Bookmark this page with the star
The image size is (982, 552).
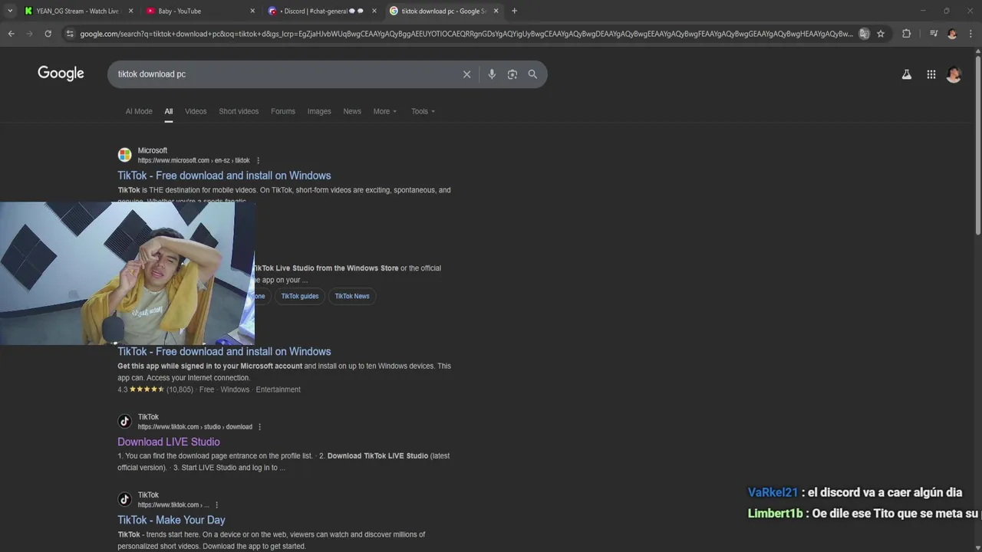881,34
